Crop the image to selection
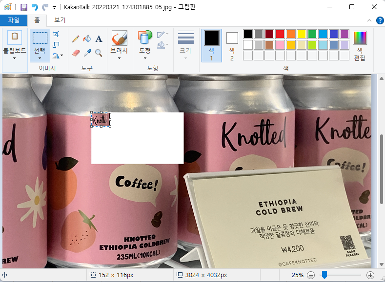The height and width of the screenshot is (282, 385). 56,34
